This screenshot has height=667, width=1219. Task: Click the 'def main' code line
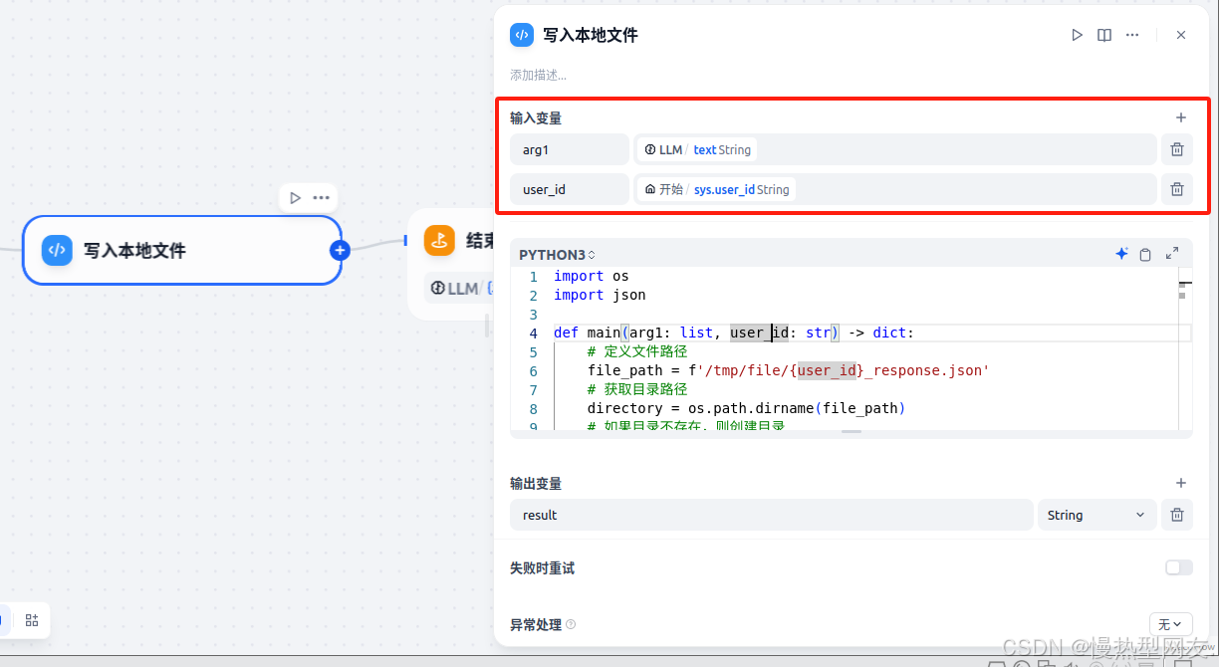coord(734,333)
